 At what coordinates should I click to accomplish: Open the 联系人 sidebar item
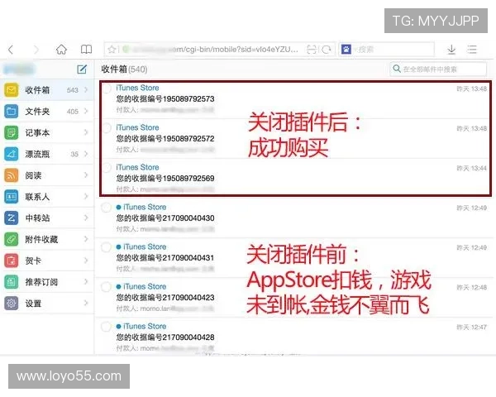pyautogui.click(x=47, y=197)
